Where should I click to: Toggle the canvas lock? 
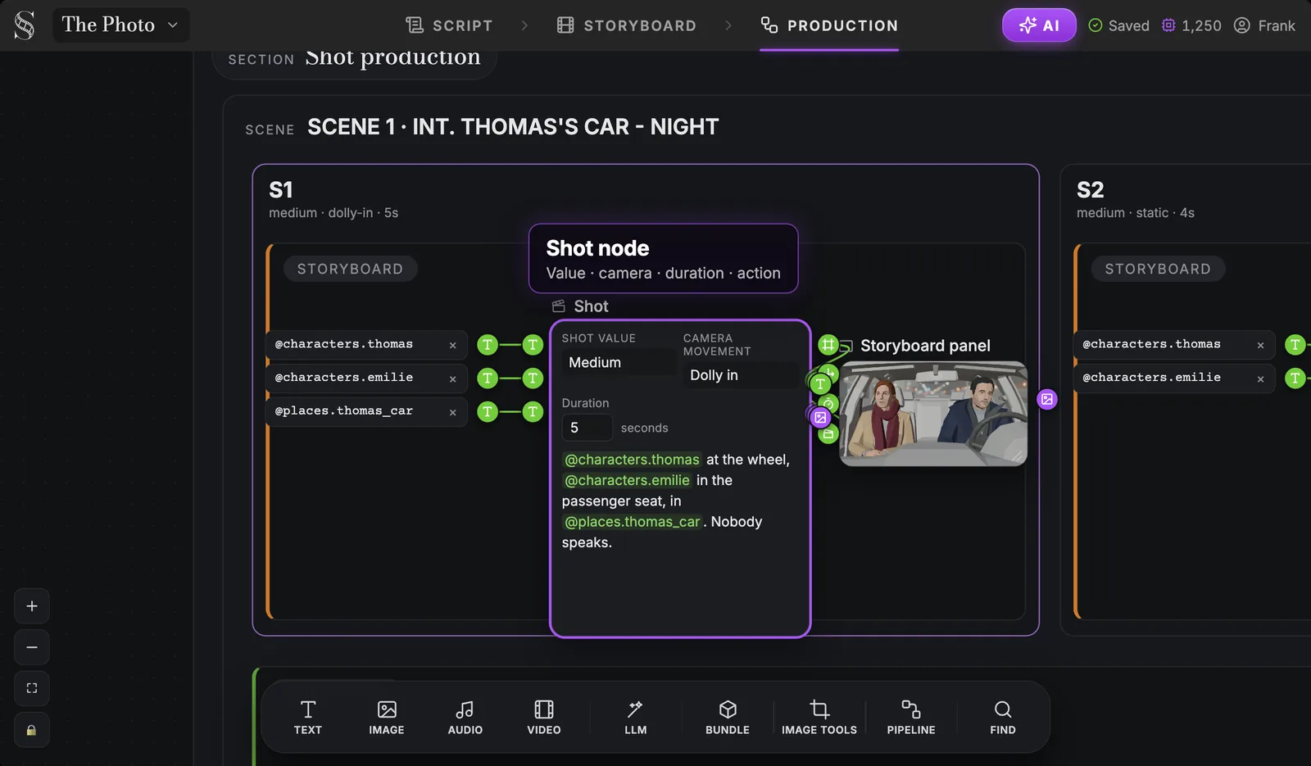coord(32,730)
